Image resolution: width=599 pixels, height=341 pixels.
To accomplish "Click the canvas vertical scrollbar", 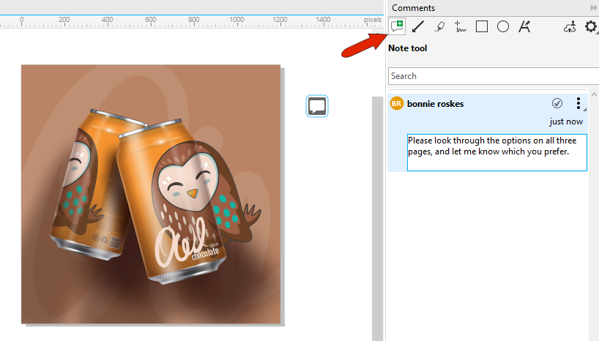I will 377,218.
